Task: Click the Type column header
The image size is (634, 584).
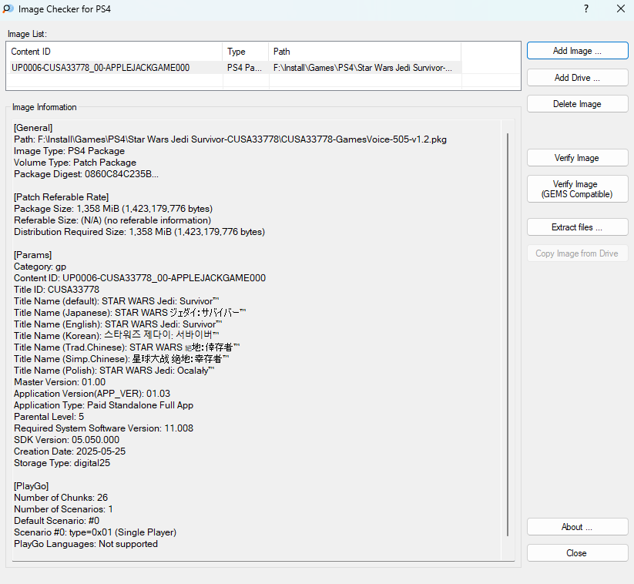Action: pyautogui.click(x=245, y=52)
